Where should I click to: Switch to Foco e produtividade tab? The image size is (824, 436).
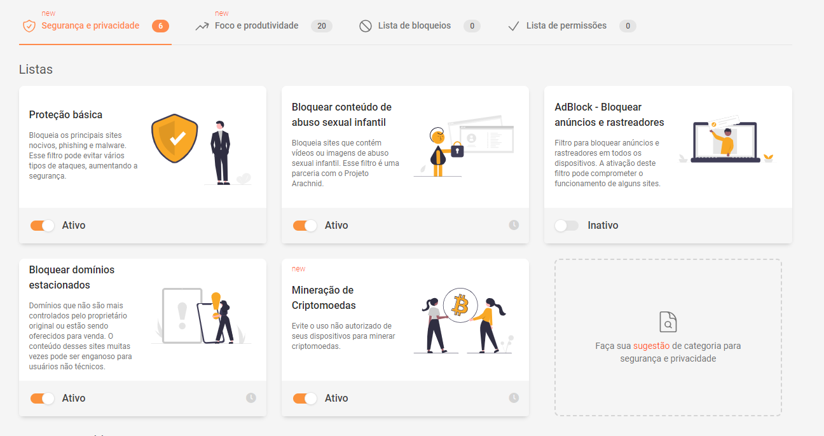[256, 26]
